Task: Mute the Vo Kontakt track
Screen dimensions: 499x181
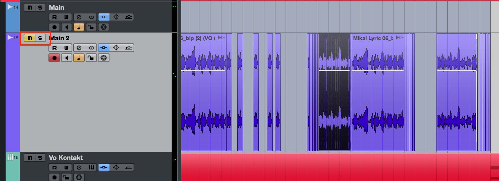Action: [x=30, y=158]
